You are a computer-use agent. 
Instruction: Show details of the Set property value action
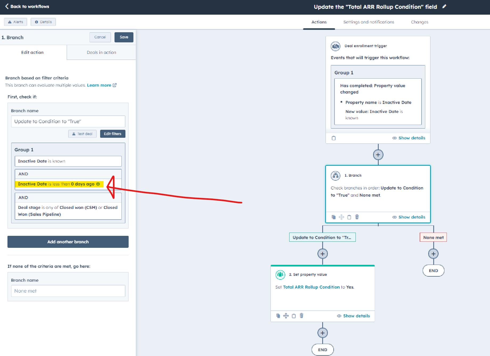(x=353, y=316)
